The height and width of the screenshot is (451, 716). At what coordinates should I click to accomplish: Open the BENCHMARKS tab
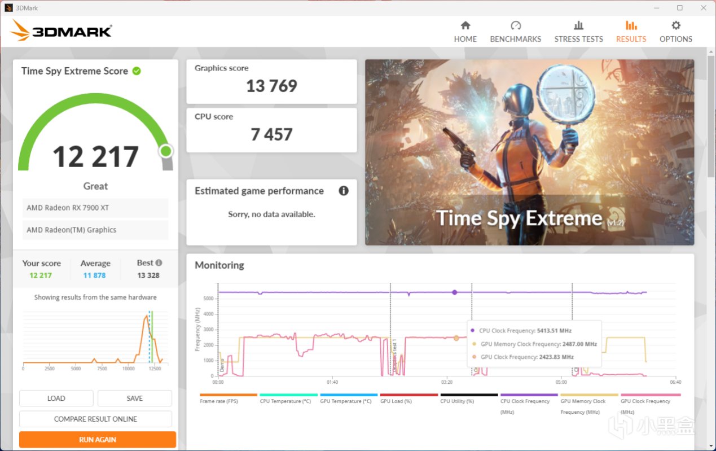point(515,32)
